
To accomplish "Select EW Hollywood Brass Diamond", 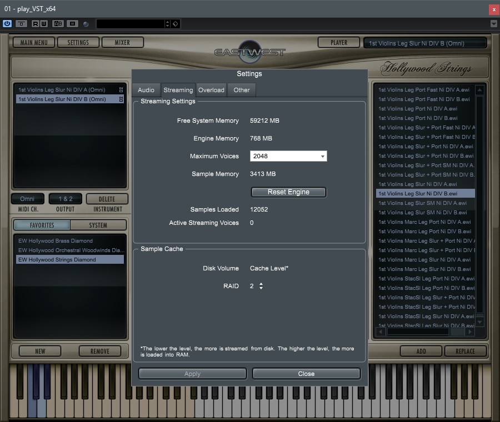I will tap(70, 240).
